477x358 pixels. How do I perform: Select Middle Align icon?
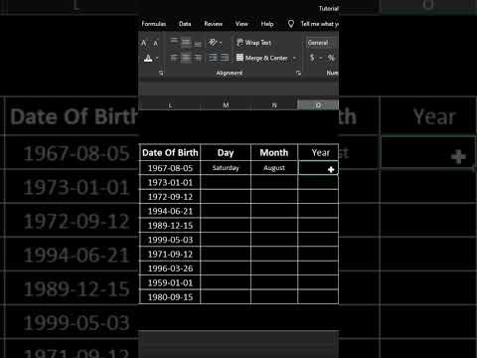(186, 42)
